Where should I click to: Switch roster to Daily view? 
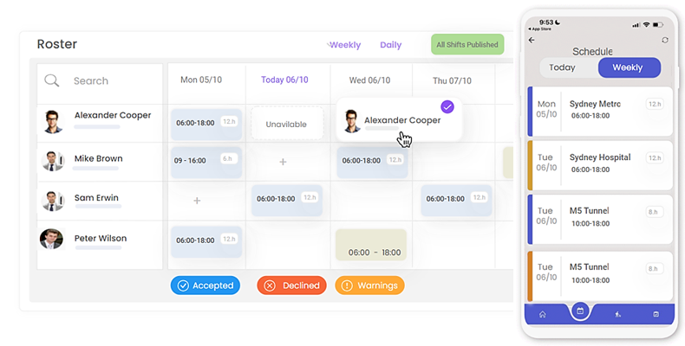click(x=390, y=45)
